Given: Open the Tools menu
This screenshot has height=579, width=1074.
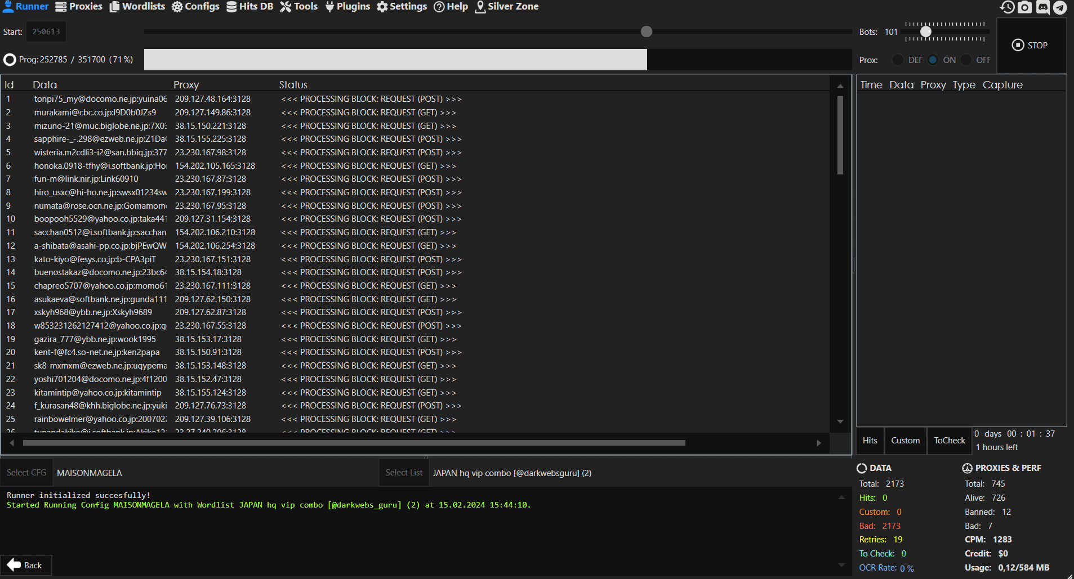Looking at the screenshot, I should point(299,7).
